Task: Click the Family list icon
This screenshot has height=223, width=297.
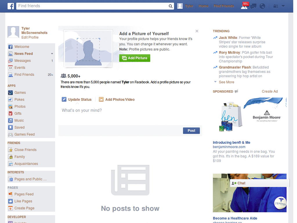Action: [10, 157]
